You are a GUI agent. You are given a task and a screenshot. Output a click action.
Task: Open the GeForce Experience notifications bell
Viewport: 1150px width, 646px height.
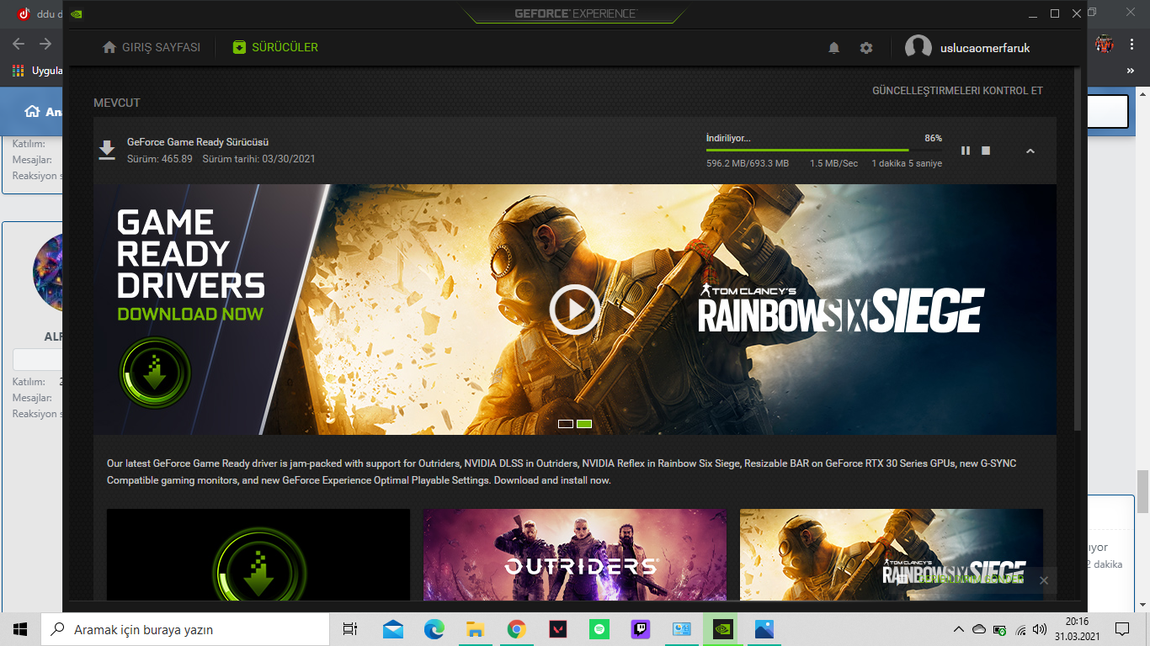click(x=833, y=48)
